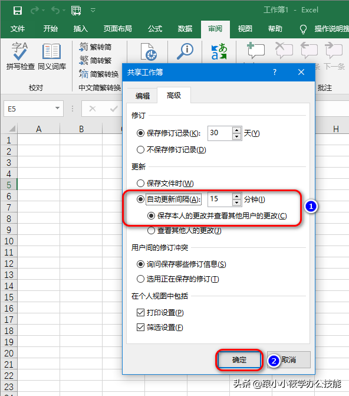Viewport: 349px width, 396px height.
Task: Click the confirm checkmark in formula bar
Action: (x=114, y=109)
